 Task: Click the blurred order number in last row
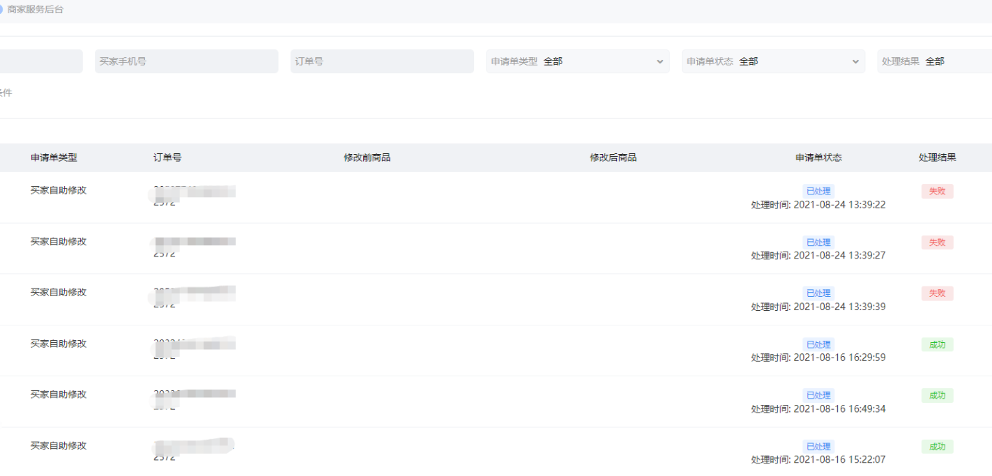click(194, 450)
